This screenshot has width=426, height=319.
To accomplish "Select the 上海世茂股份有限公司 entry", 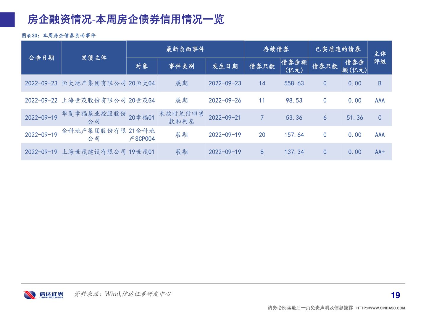I will pos(94,100).
